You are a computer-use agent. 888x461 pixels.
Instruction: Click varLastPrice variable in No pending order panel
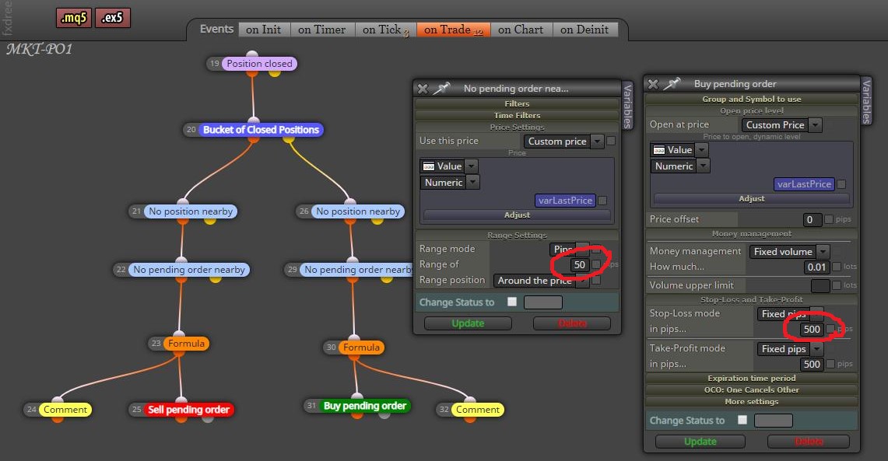[565, 201]
